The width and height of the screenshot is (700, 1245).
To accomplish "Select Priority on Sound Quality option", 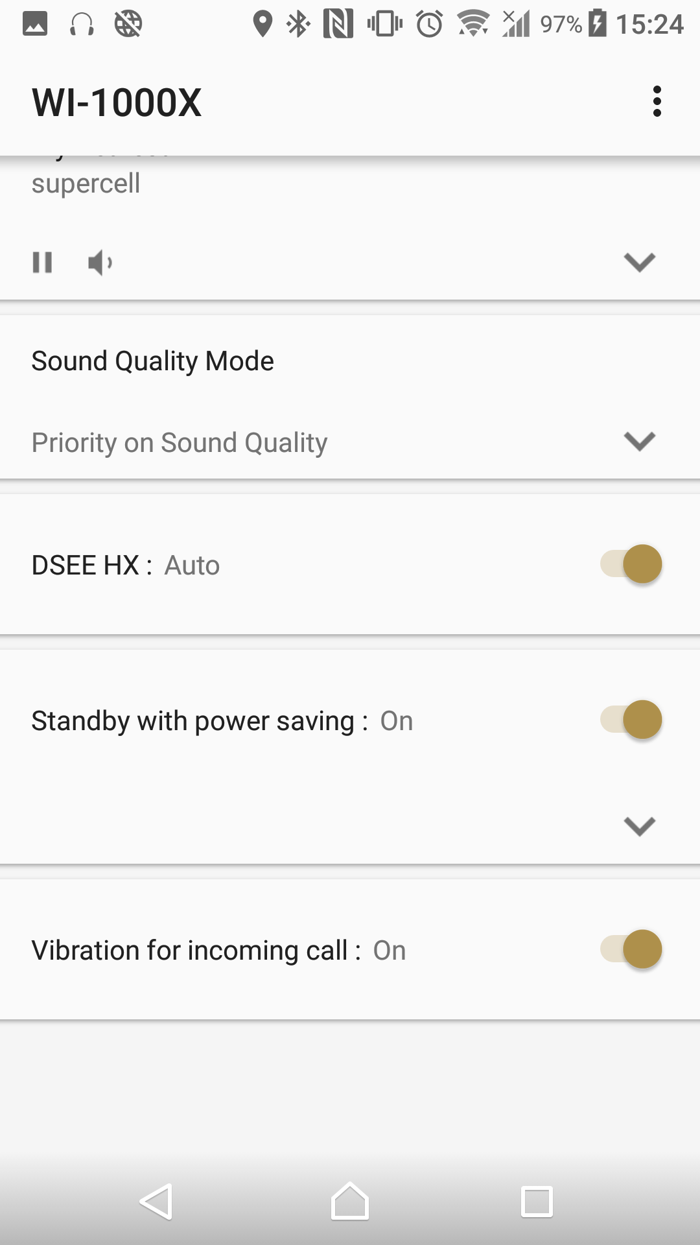I will 180,443.
